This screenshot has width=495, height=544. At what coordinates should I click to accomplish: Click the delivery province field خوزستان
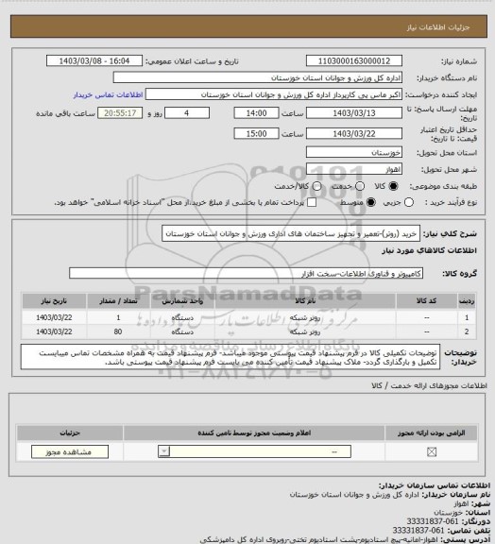point(354,152)
